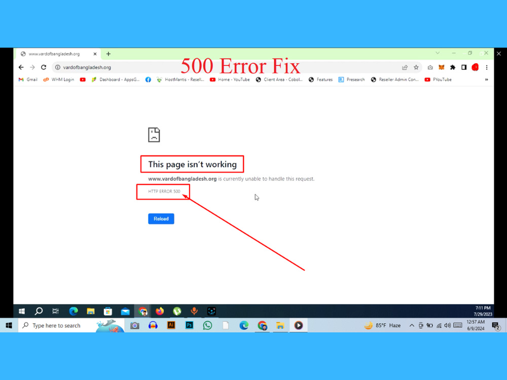Open notification center icon
This screenshot has width=507, height=380.
[x=496, y=326]
